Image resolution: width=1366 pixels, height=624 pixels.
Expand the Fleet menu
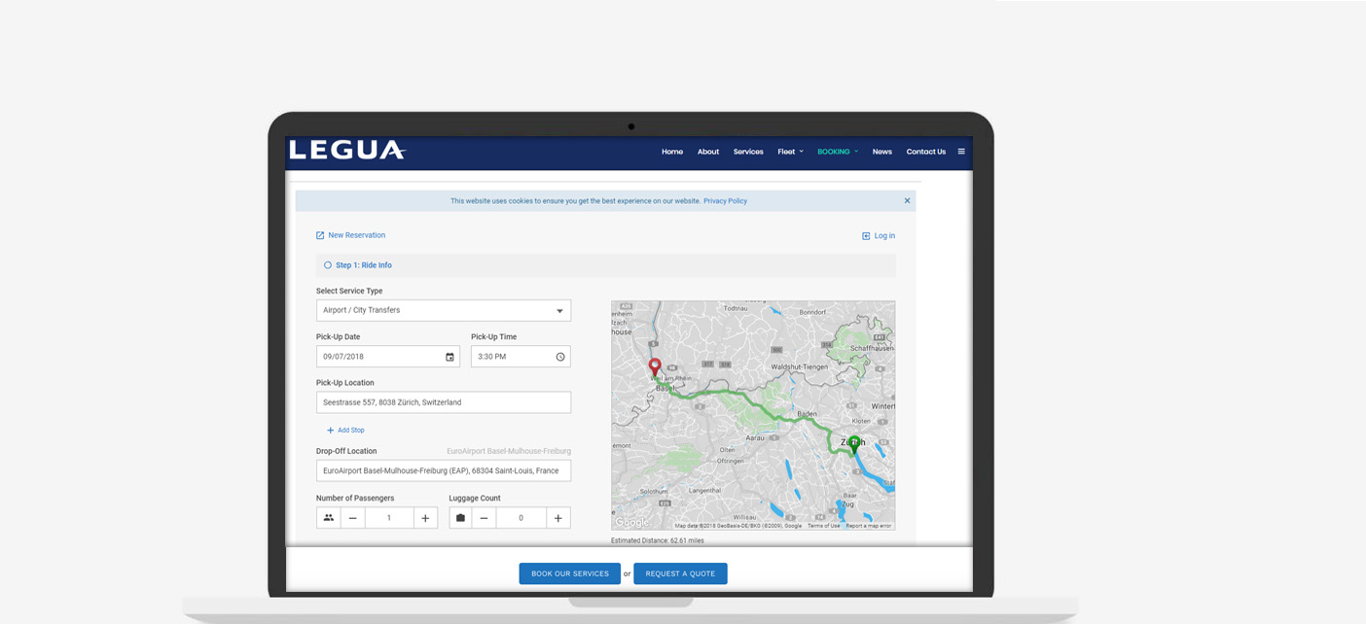tap(790, 152)
